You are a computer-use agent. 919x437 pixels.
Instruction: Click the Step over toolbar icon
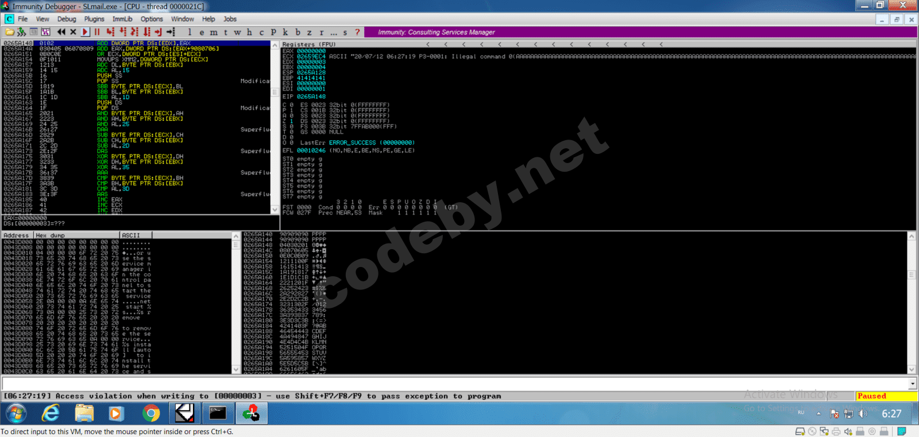pos(122,32)
